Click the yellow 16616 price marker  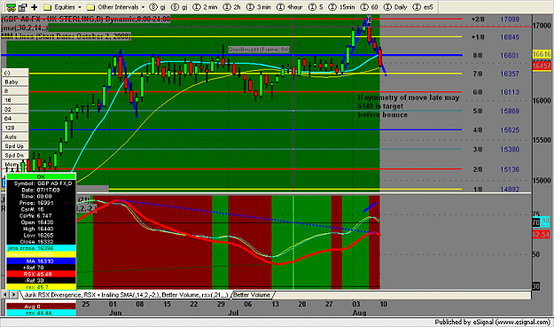(542, 54)
